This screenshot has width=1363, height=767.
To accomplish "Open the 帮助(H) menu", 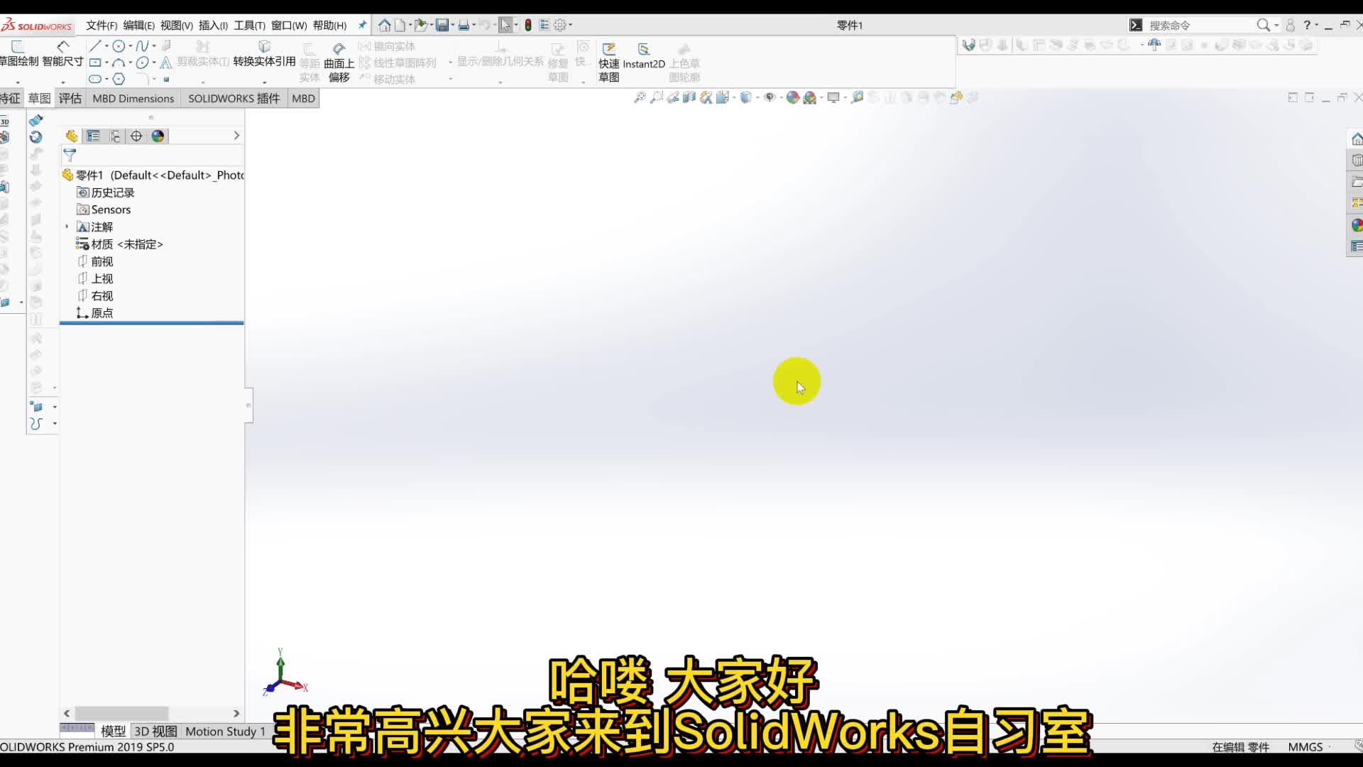I will [x=329, y=26].
